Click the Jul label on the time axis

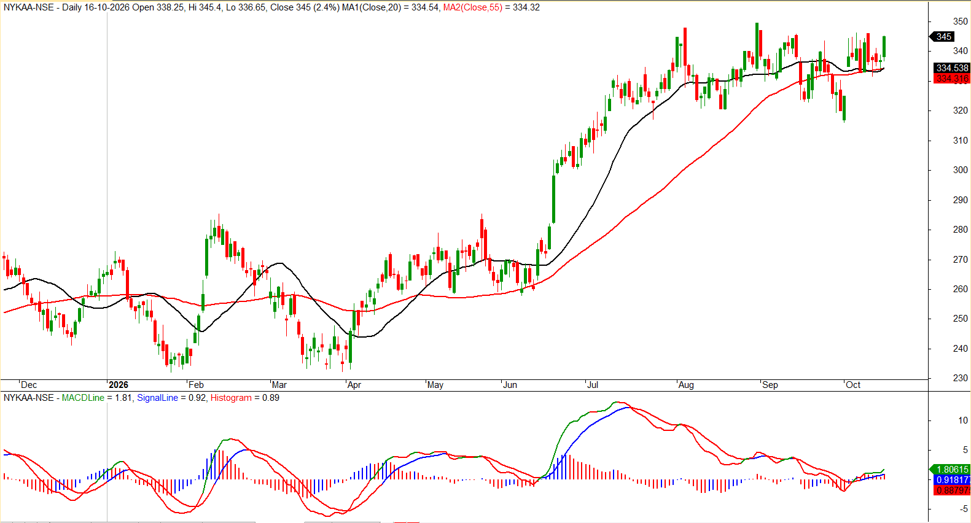tap(593, 385)
